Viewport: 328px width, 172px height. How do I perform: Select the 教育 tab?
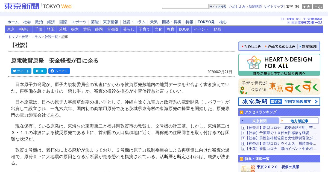click(171, 29)
